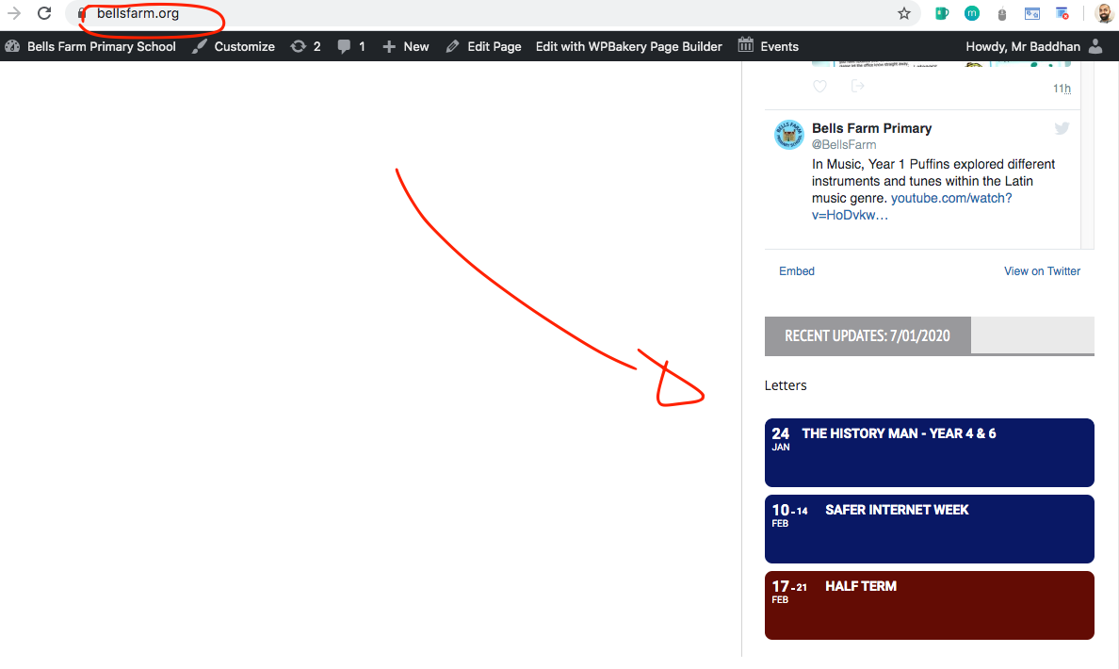Like the tweet using the heart icon

[x=819, y=87]
